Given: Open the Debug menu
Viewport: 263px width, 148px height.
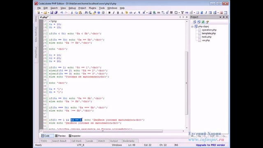Looking at the screenshot, I should (72, 8).
